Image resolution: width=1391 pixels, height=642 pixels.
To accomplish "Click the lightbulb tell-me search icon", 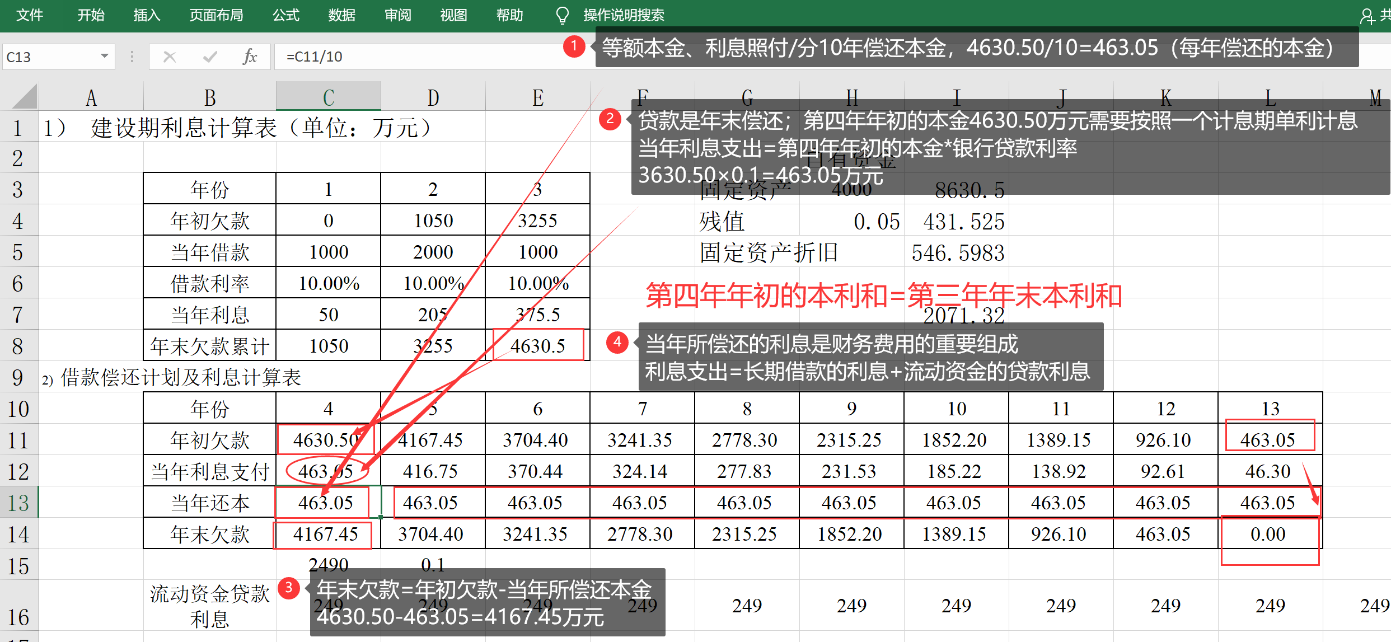I will [562, 15].
